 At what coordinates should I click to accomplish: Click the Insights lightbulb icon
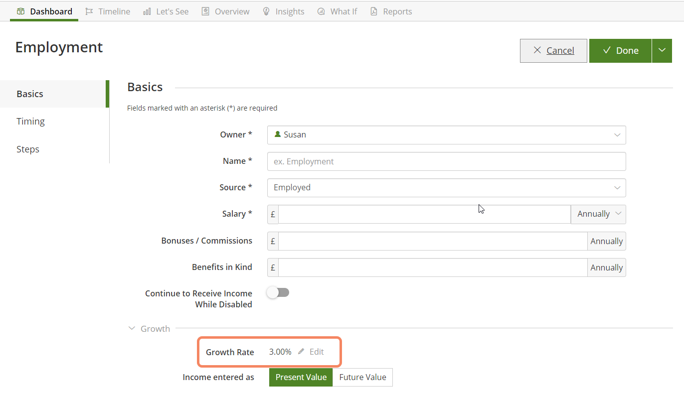point(266,11)
